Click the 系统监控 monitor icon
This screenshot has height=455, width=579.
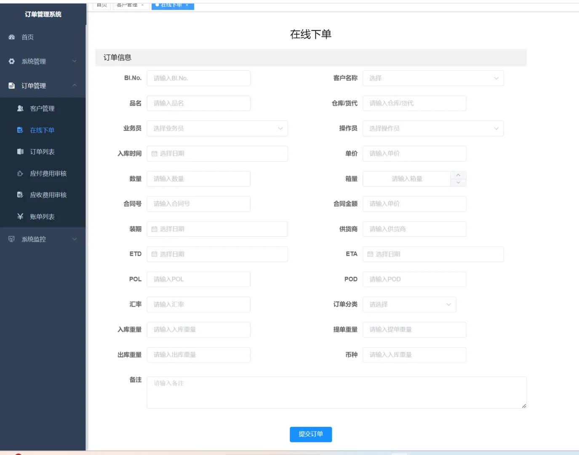click(11, 239)
